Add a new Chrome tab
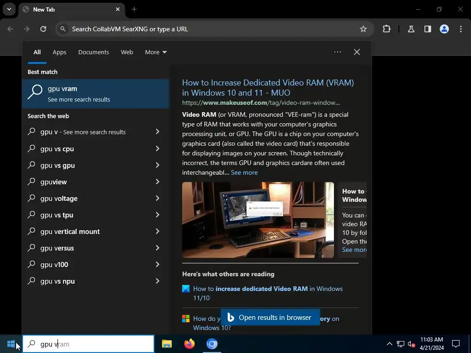 coord(134,9)
